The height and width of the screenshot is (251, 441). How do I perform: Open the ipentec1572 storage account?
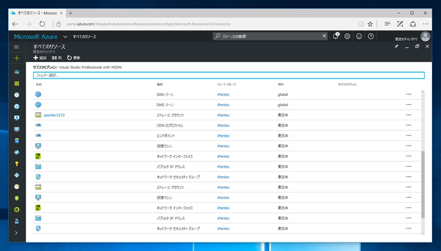click(x=54, y=115)
